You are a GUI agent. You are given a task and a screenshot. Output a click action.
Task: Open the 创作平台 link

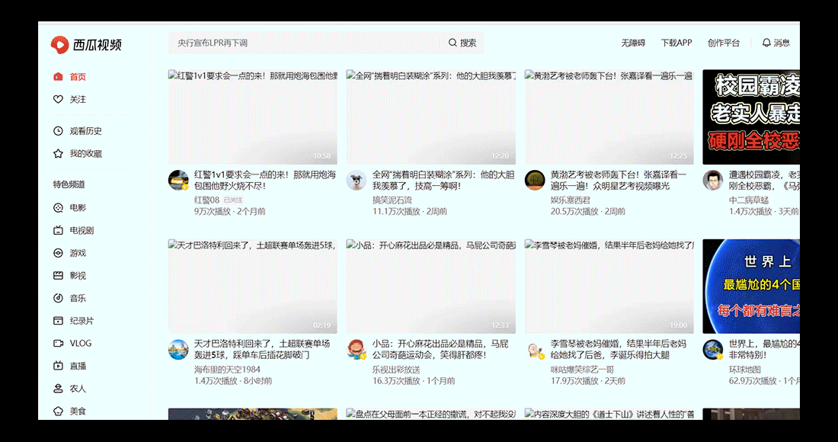pos(724,43)
